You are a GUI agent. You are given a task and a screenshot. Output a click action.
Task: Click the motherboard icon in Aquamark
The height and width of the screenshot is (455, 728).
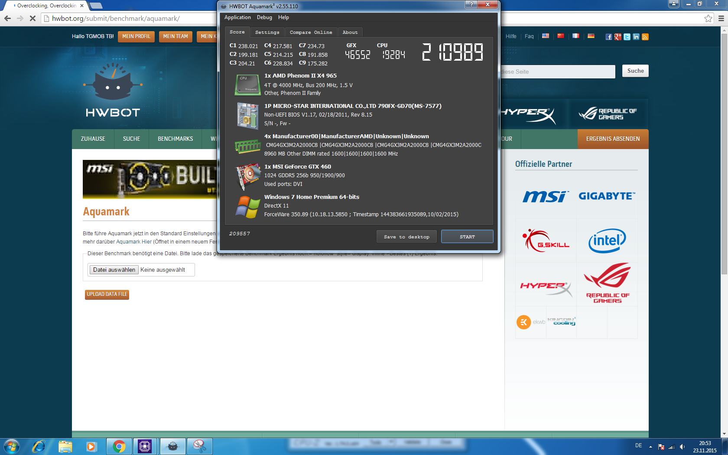[247, 115]
